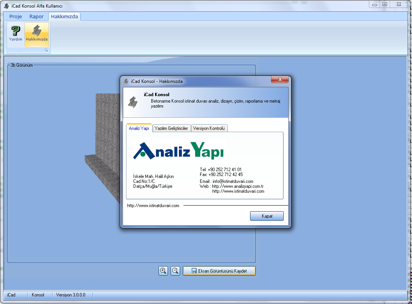Minimize the iCad Konsol main window
412x304 pixels.
pos(375,4)
